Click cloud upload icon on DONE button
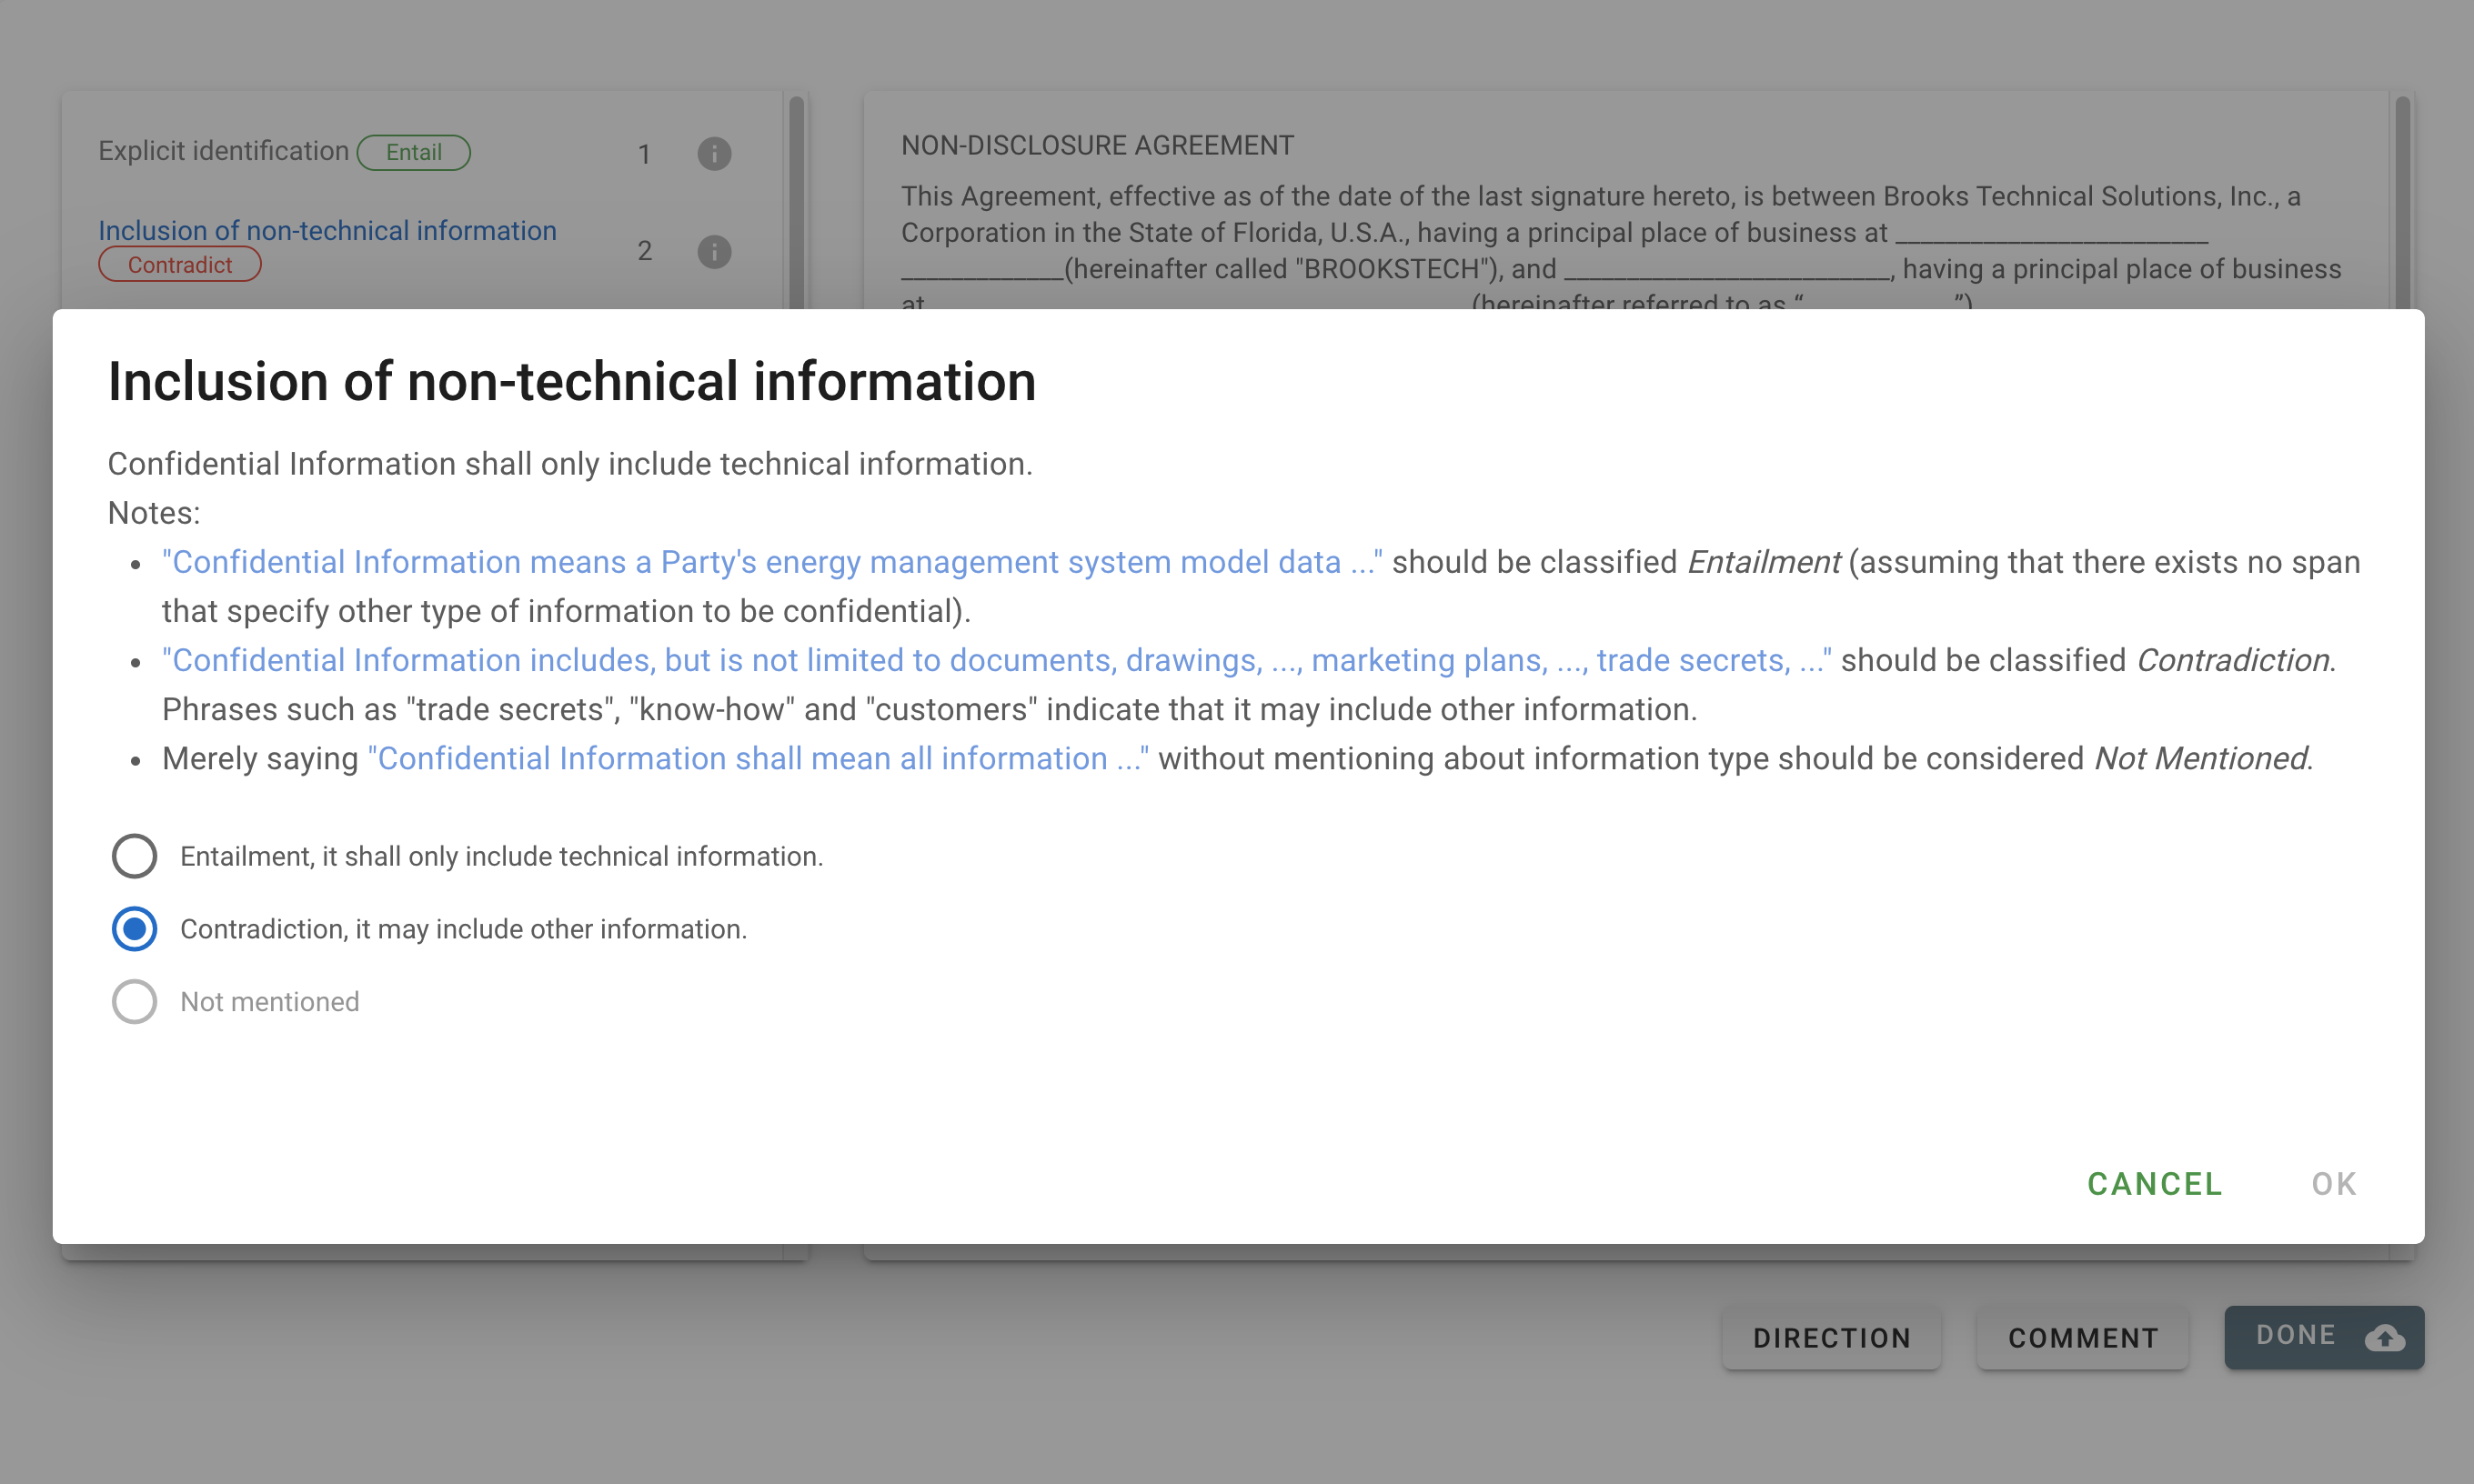This screenshot has width=2474, height=1484. click(2385, 1337)
